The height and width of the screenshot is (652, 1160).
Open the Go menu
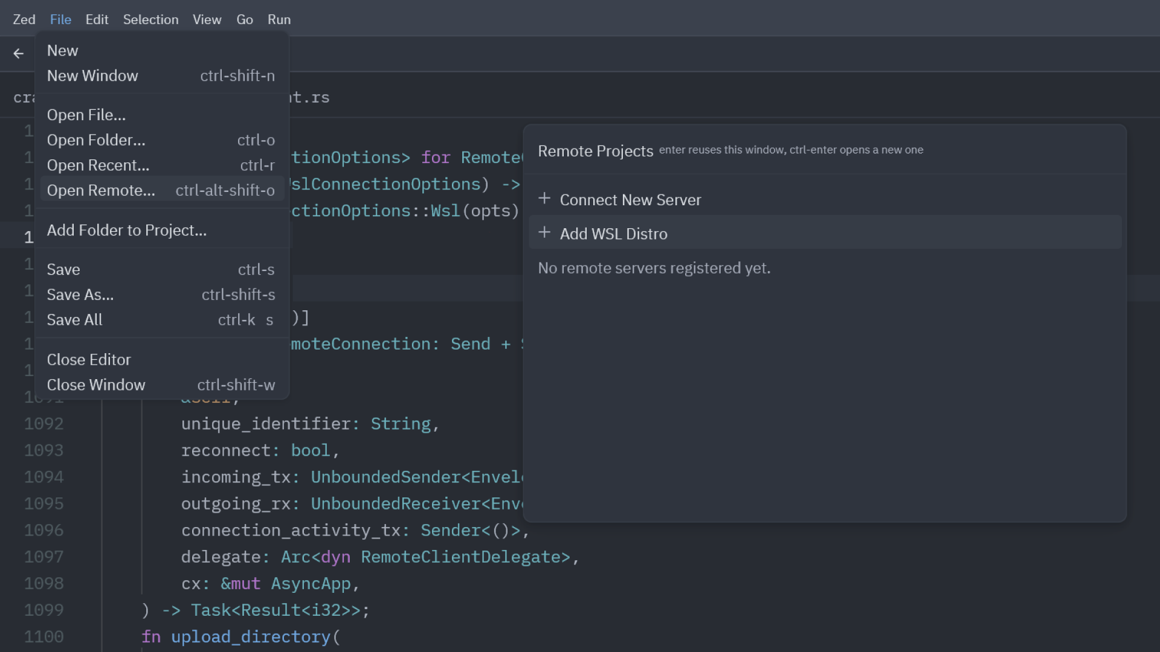(x=245, y=19)
